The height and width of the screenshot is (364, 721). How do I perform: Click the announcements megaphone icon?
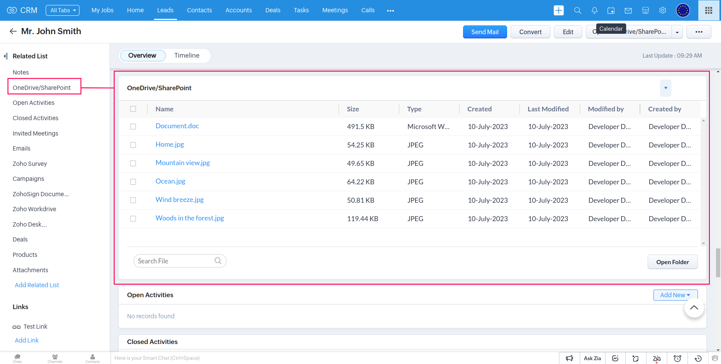[x=569, y=358]
